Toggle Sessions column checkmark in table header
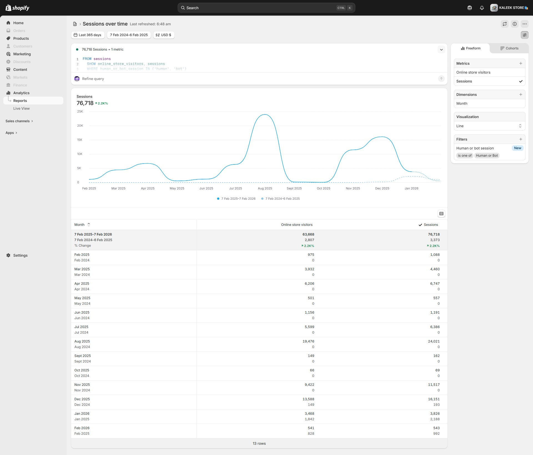 coord(420,225)
